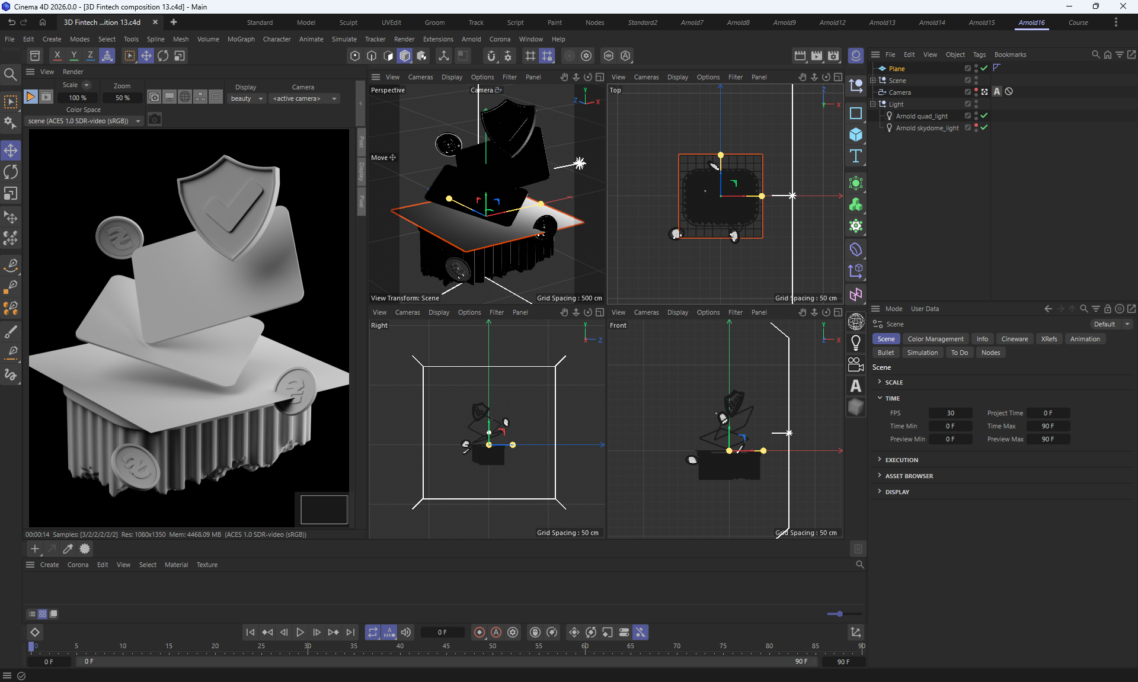The width and height of the screenshot is (1138, 682).
Task: Click the timeline zoom slider
Action: pyautogui.click(x=839, y=614)
